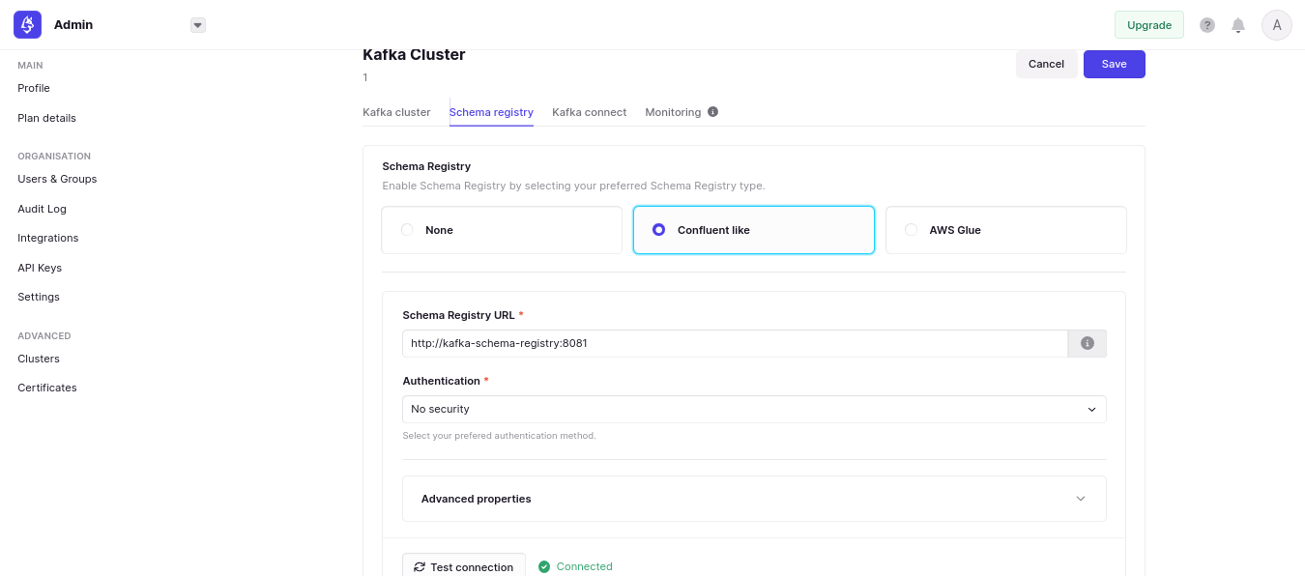The width and height of the screenshot is (1305, 576).
Task: Open the help question mark icon
Action: coord(1207,25)
